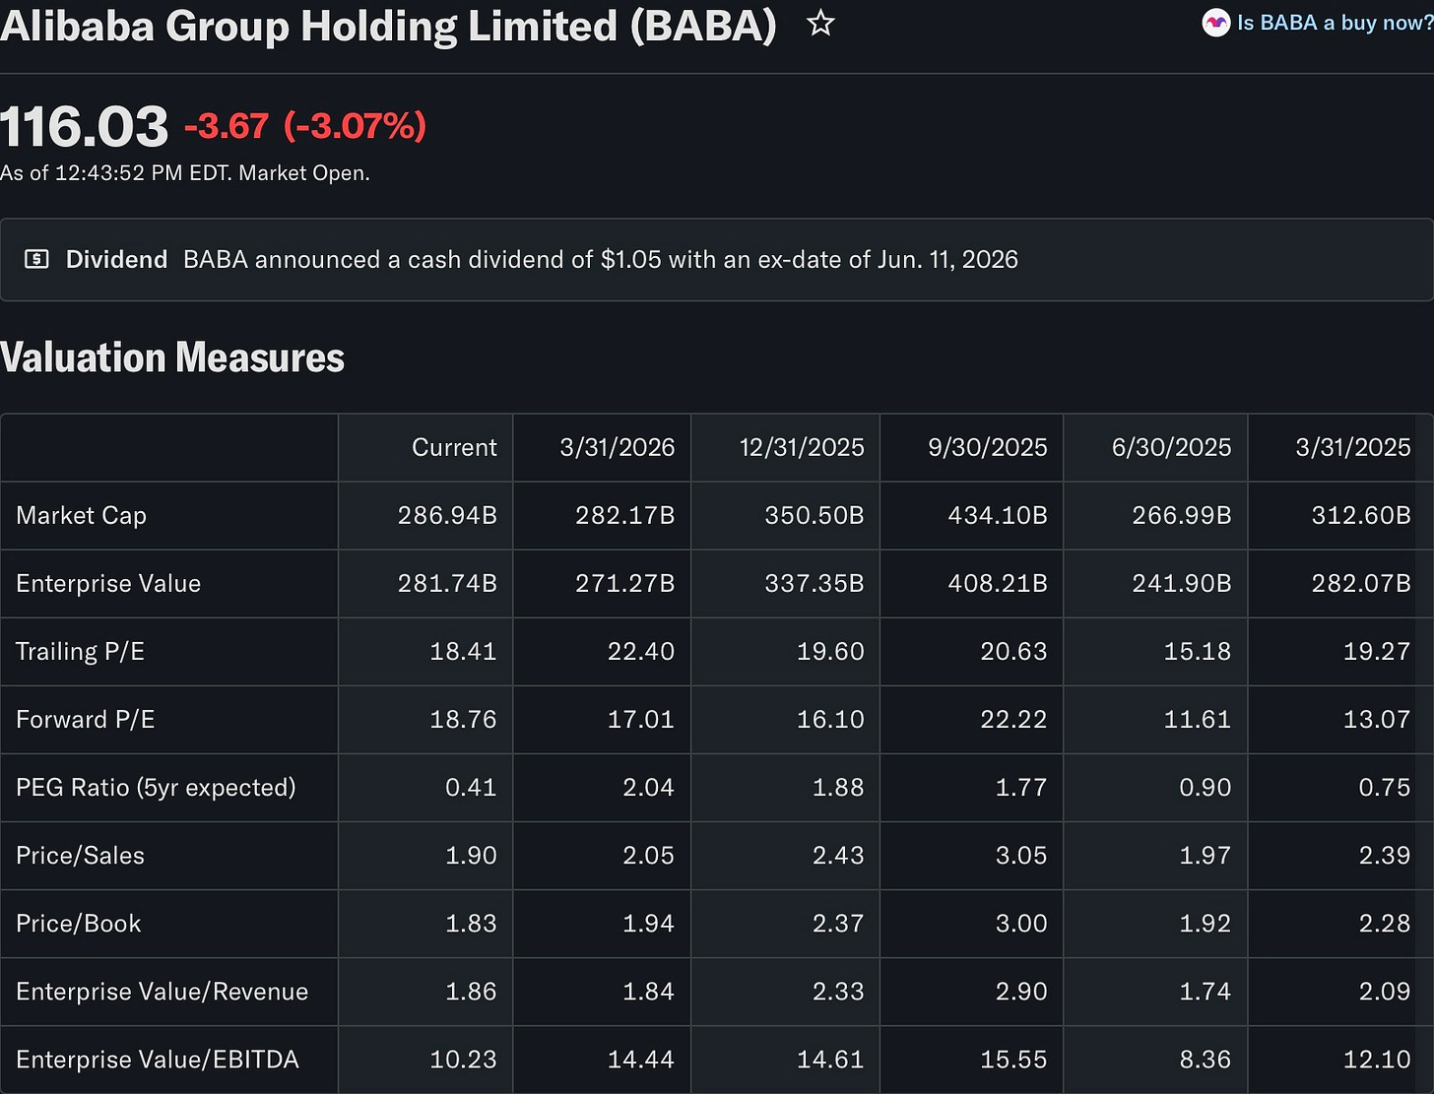The image size is (1434, 1094).
Task: Click the Dividend announcement banner
Action: (x=717, y=259)
